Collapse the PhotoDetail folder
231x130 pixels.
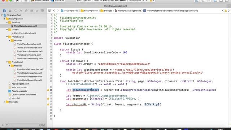click(x=7, y=62)
